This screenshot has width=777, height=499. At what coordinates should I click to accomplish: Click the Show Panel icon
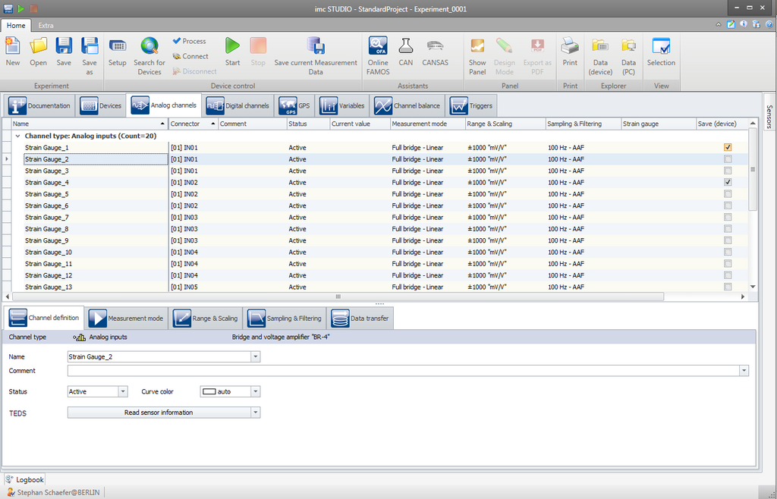pos(477,46)
